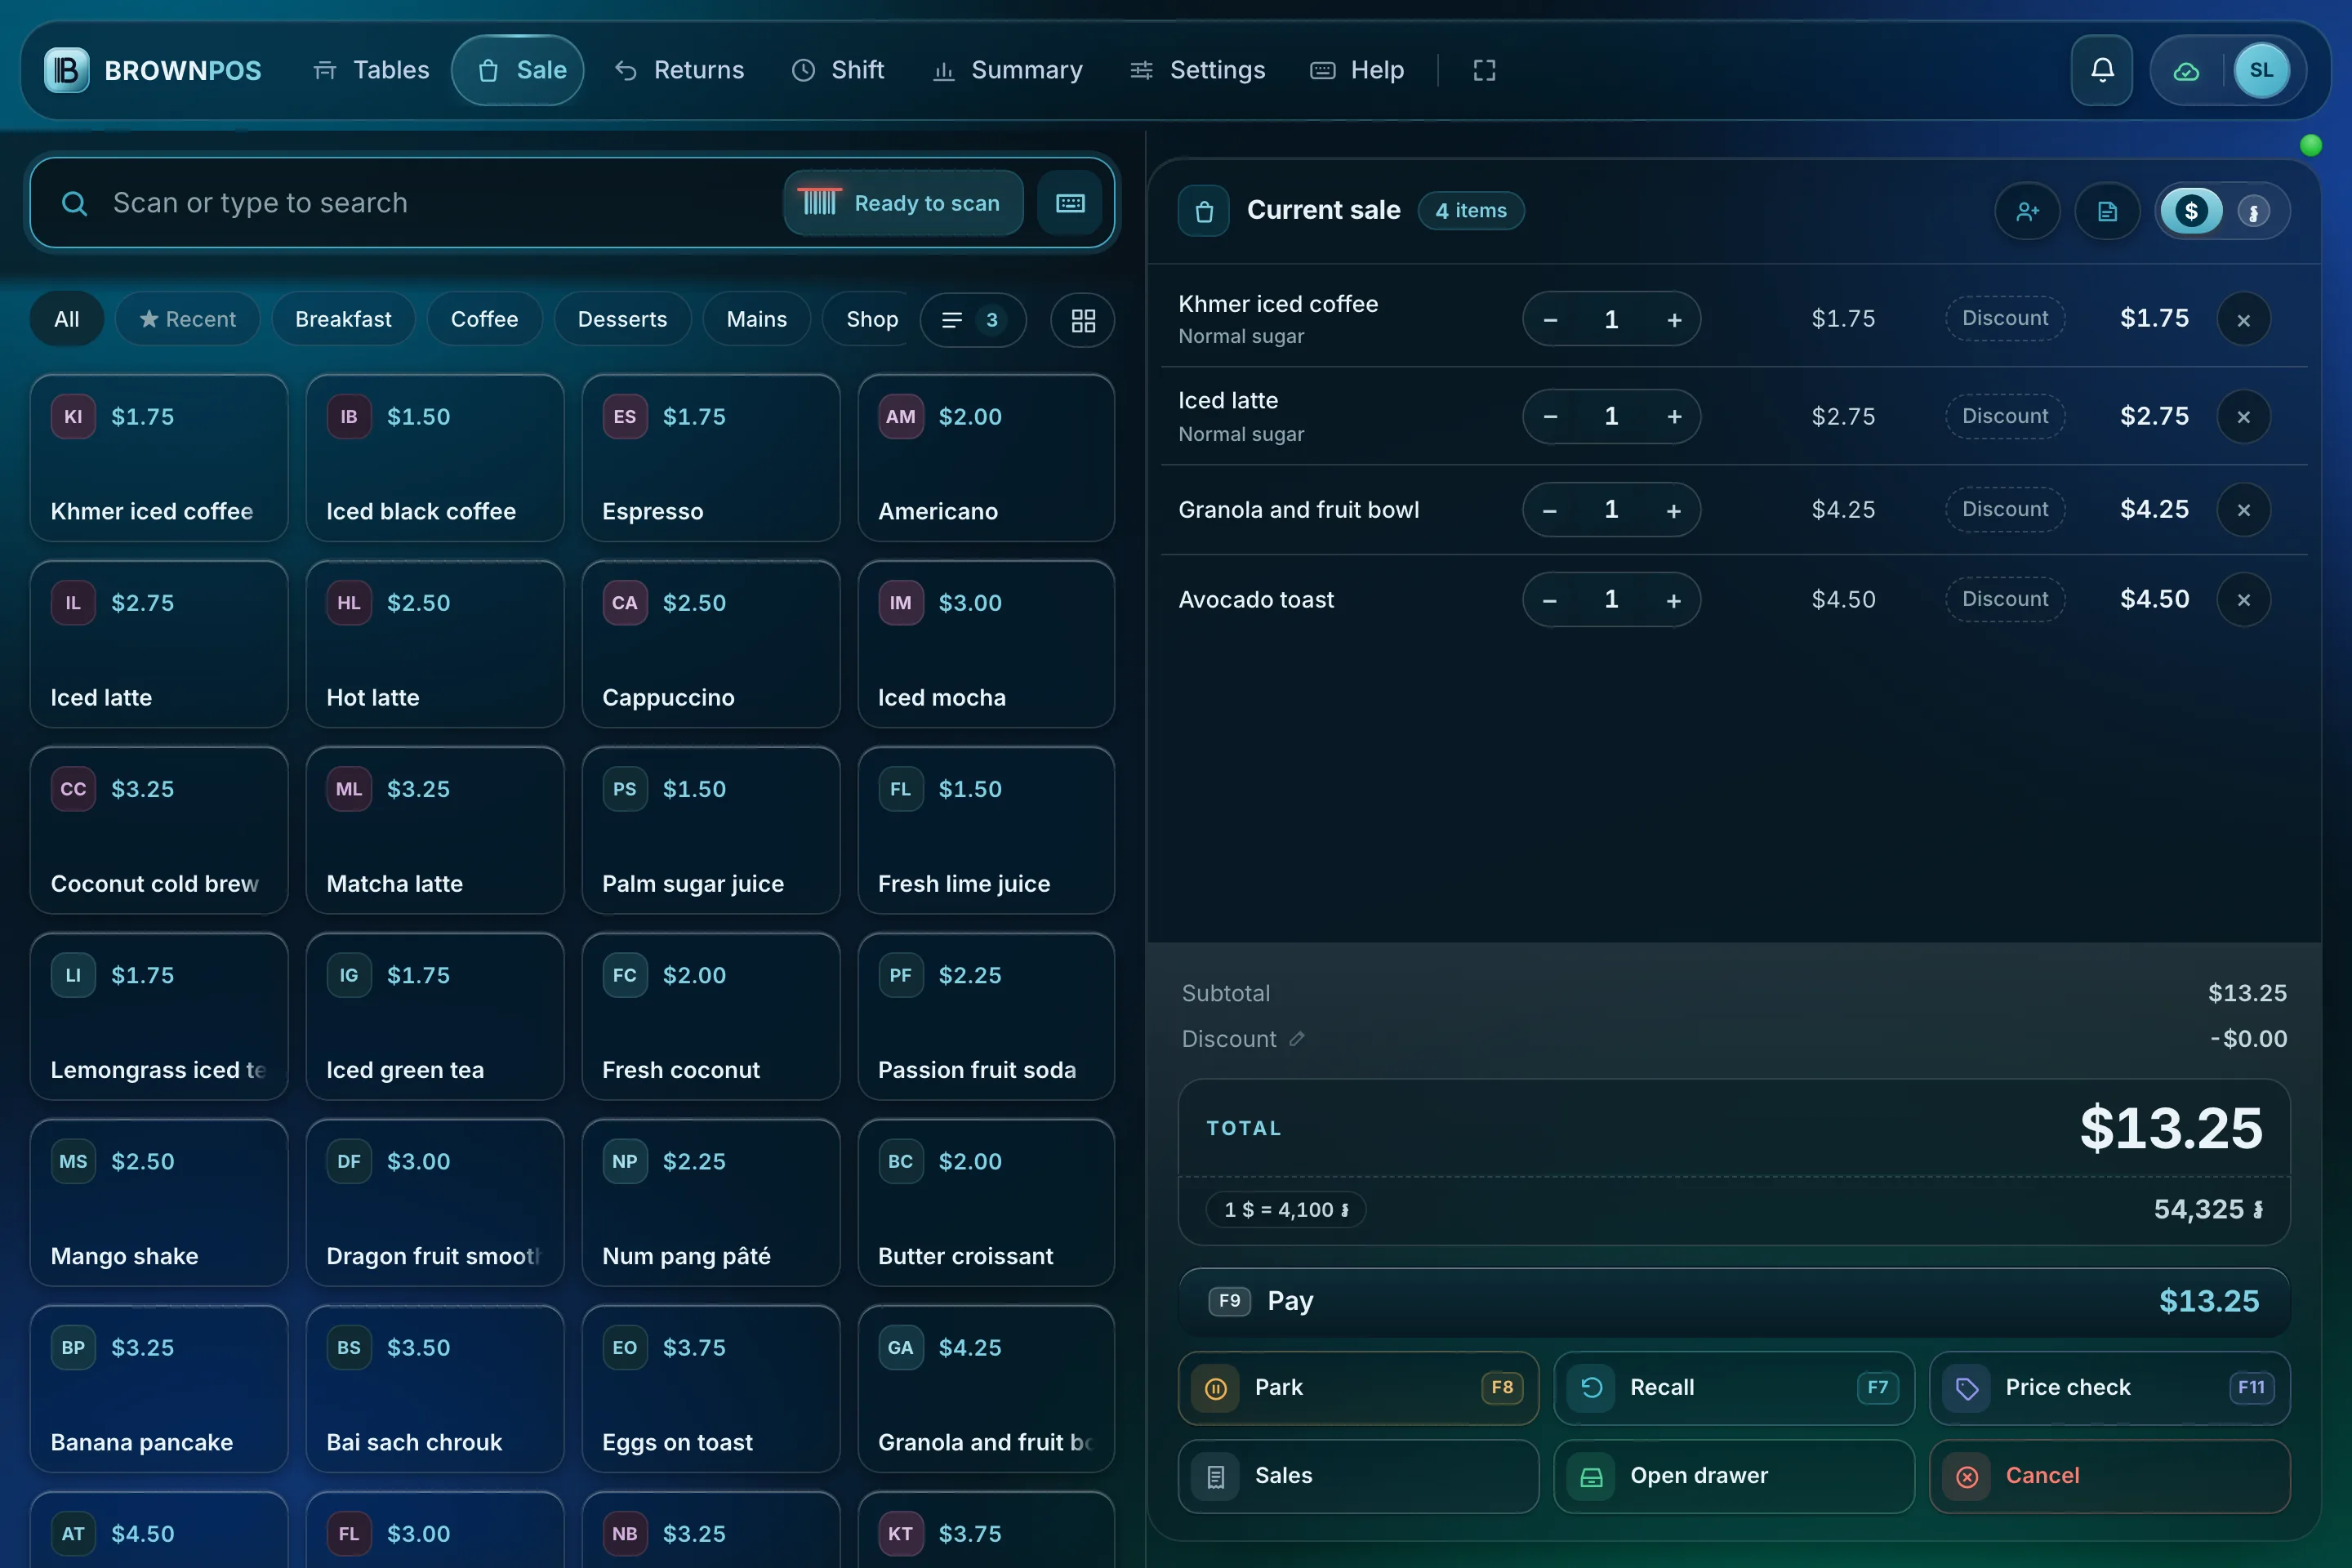Click the cloud sync status icon
Viewport: 2352px width, 1568px height.
pos(2186,70)
